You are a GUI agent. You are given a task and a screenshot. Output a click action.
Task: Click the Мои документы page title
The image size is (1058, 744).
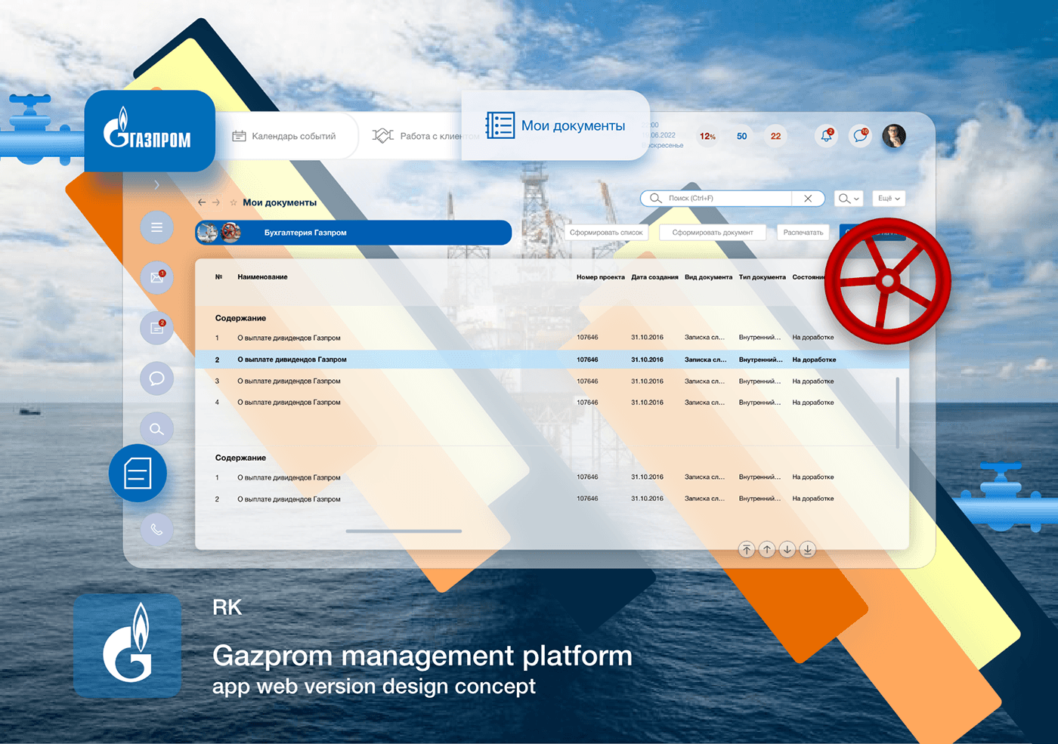point(280,202)
